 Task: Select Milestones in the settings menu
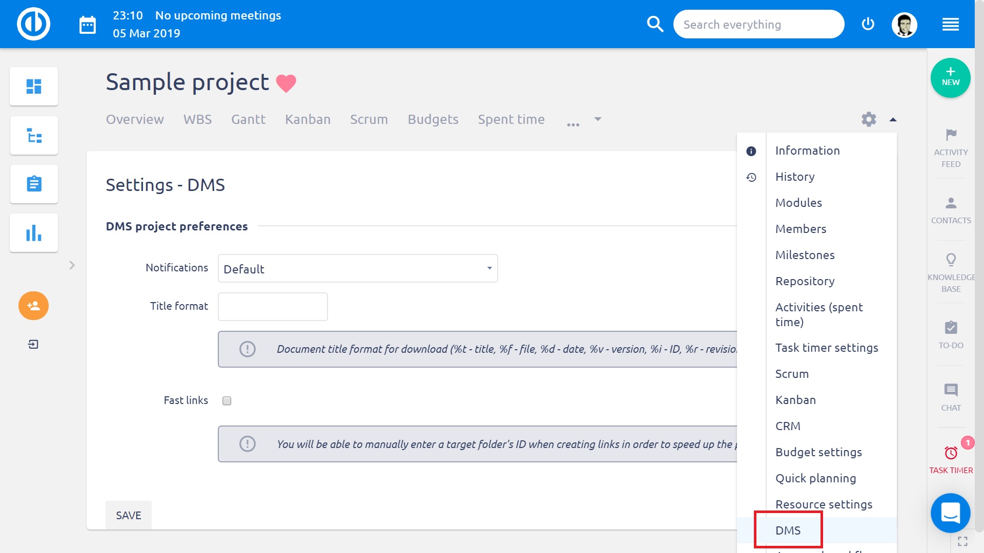805,254
